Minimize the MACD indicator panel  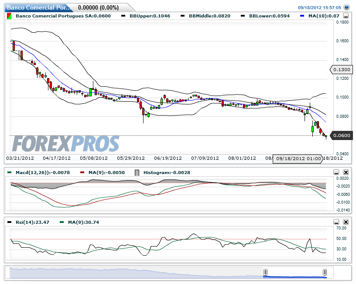click(x=336, y=172)
